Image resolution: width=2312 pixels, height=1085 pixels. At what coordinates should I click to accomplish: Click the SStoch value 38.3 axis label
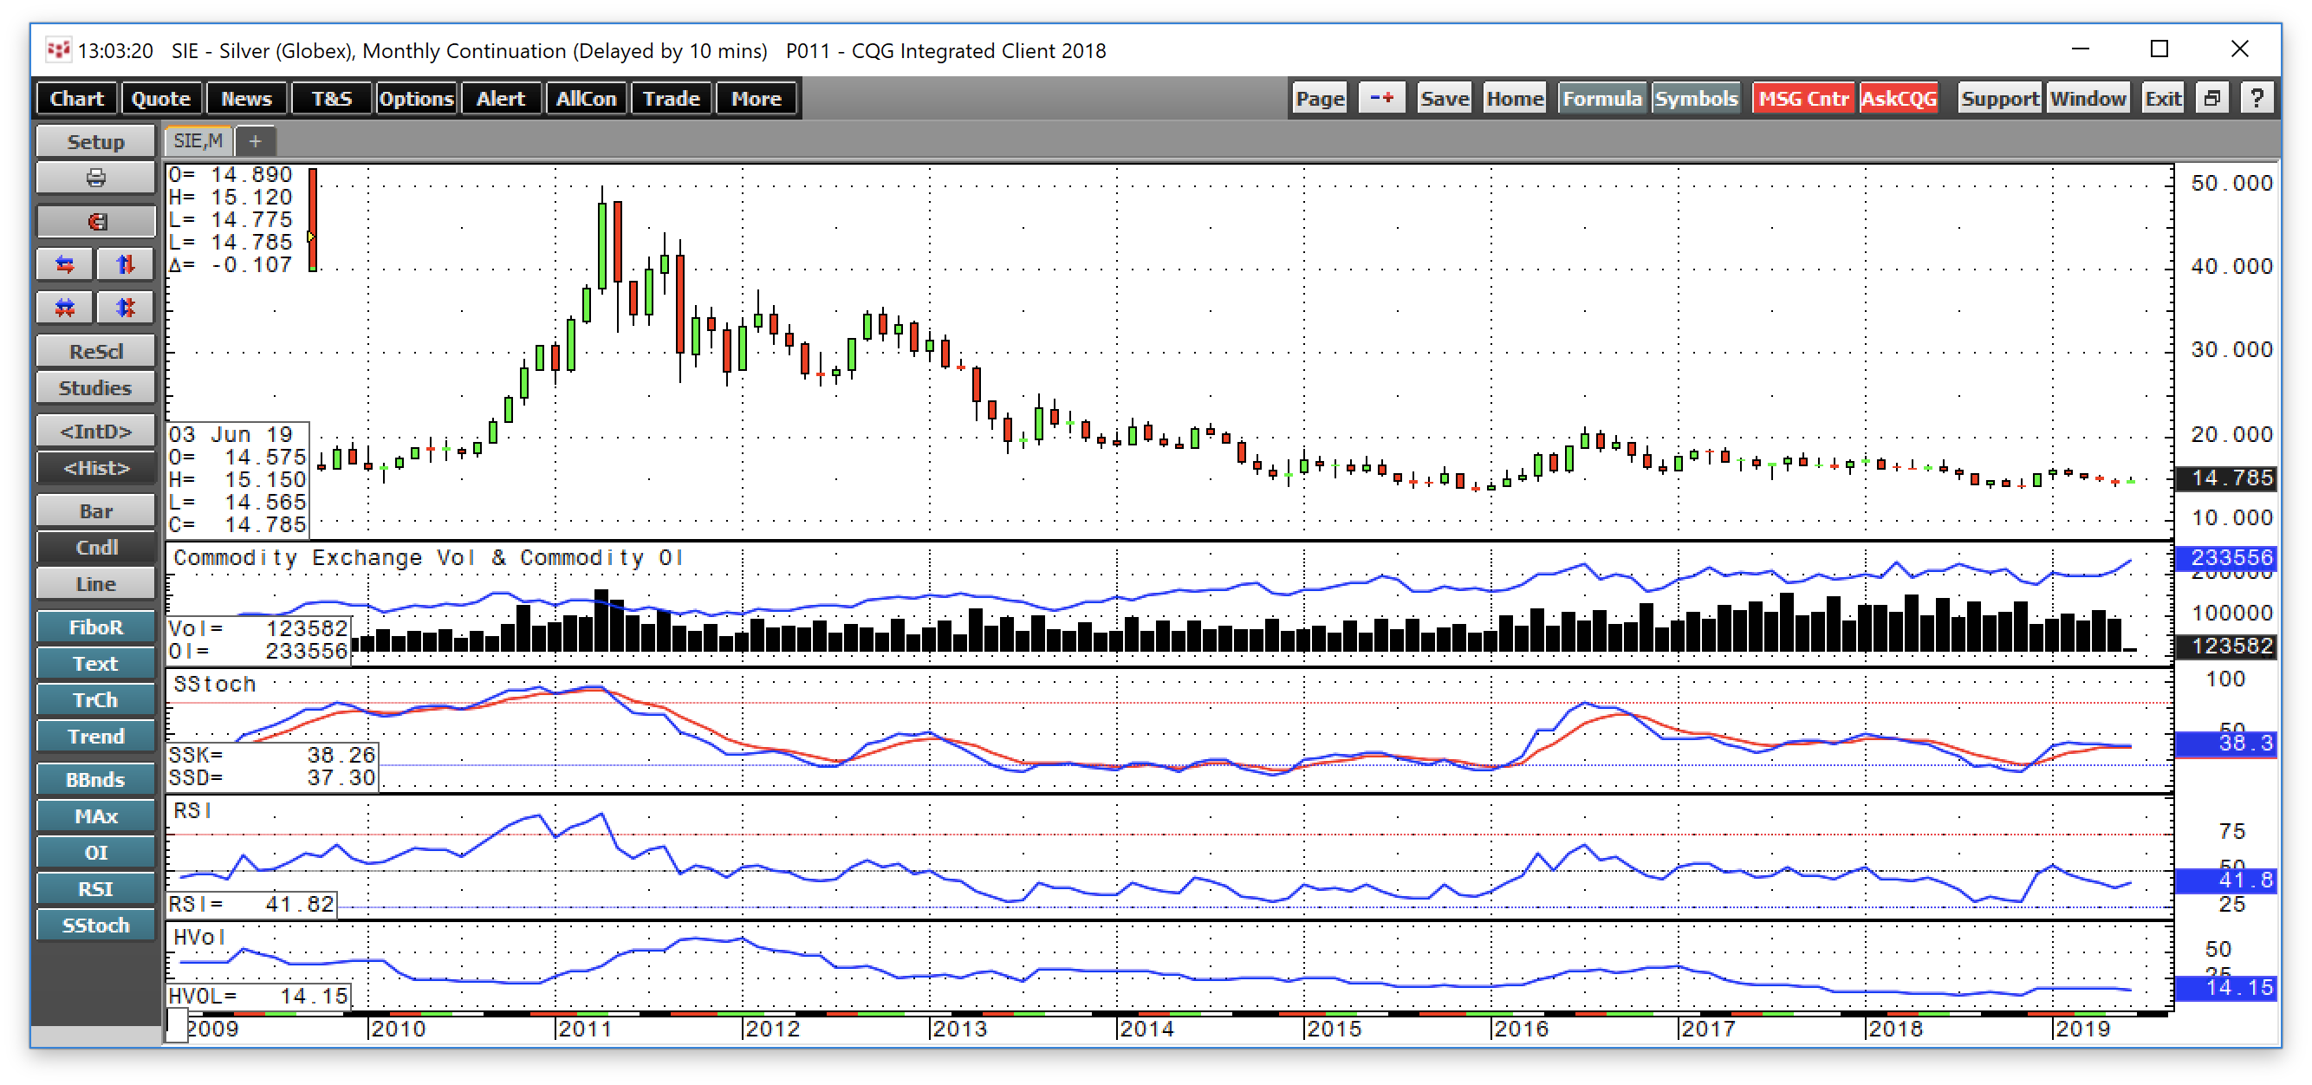pos(2226,743)
